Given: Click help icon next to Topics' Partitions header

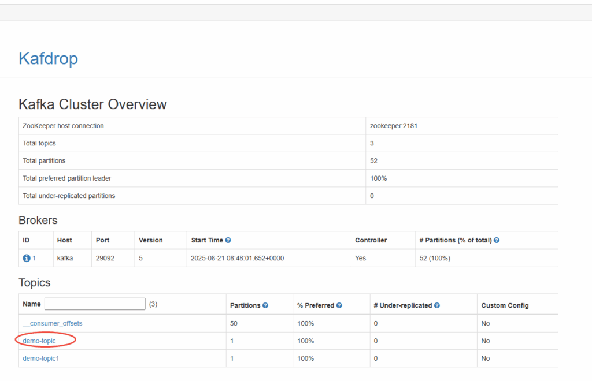Looking at the screenshot, I should [x=265, y=305].
